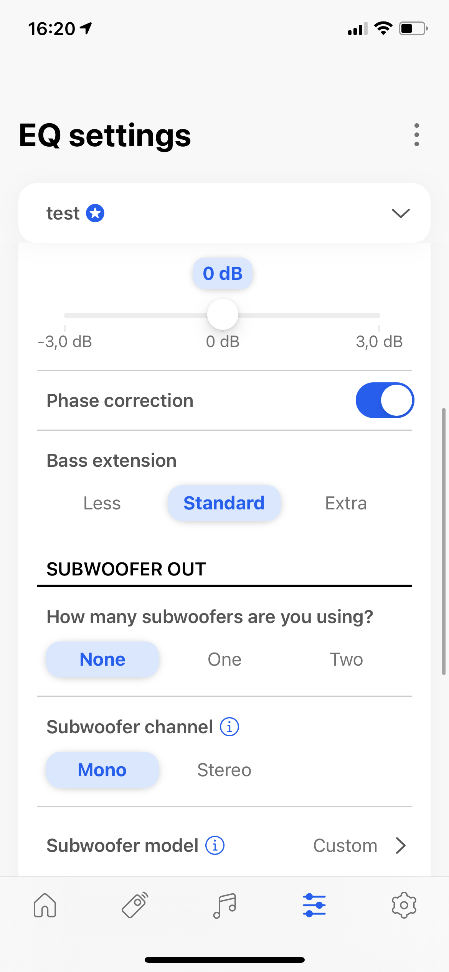Open Subwoofer model Custom chevron
The image size is (449, 972).
pyautogui.click(x=401, y=845)
